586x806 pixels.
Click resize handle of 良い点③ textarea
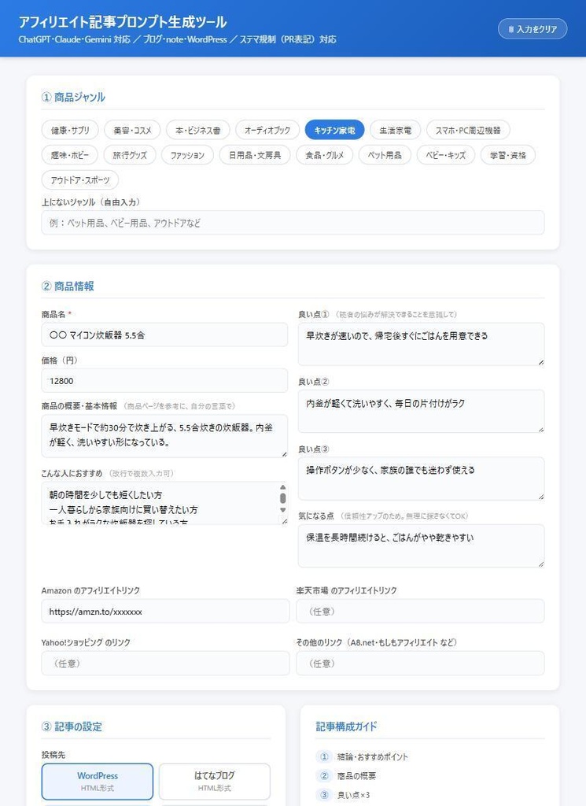[x=541, y=497]
